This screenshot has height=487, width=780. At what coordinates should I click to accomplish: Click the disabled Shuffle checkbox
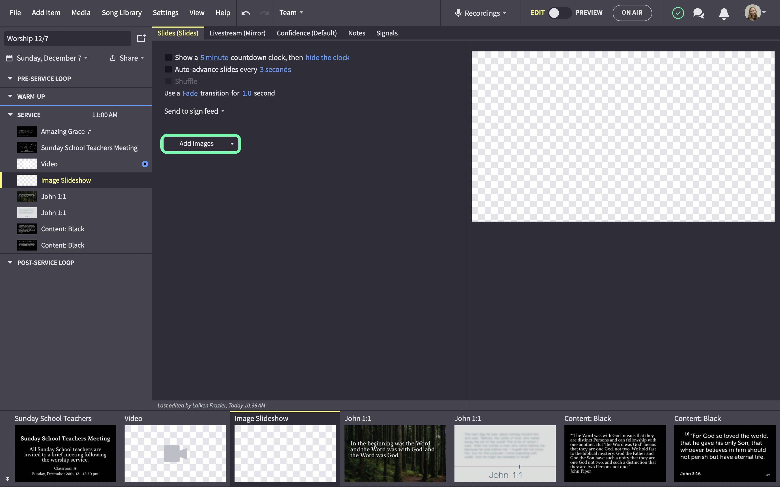(168, 81)
